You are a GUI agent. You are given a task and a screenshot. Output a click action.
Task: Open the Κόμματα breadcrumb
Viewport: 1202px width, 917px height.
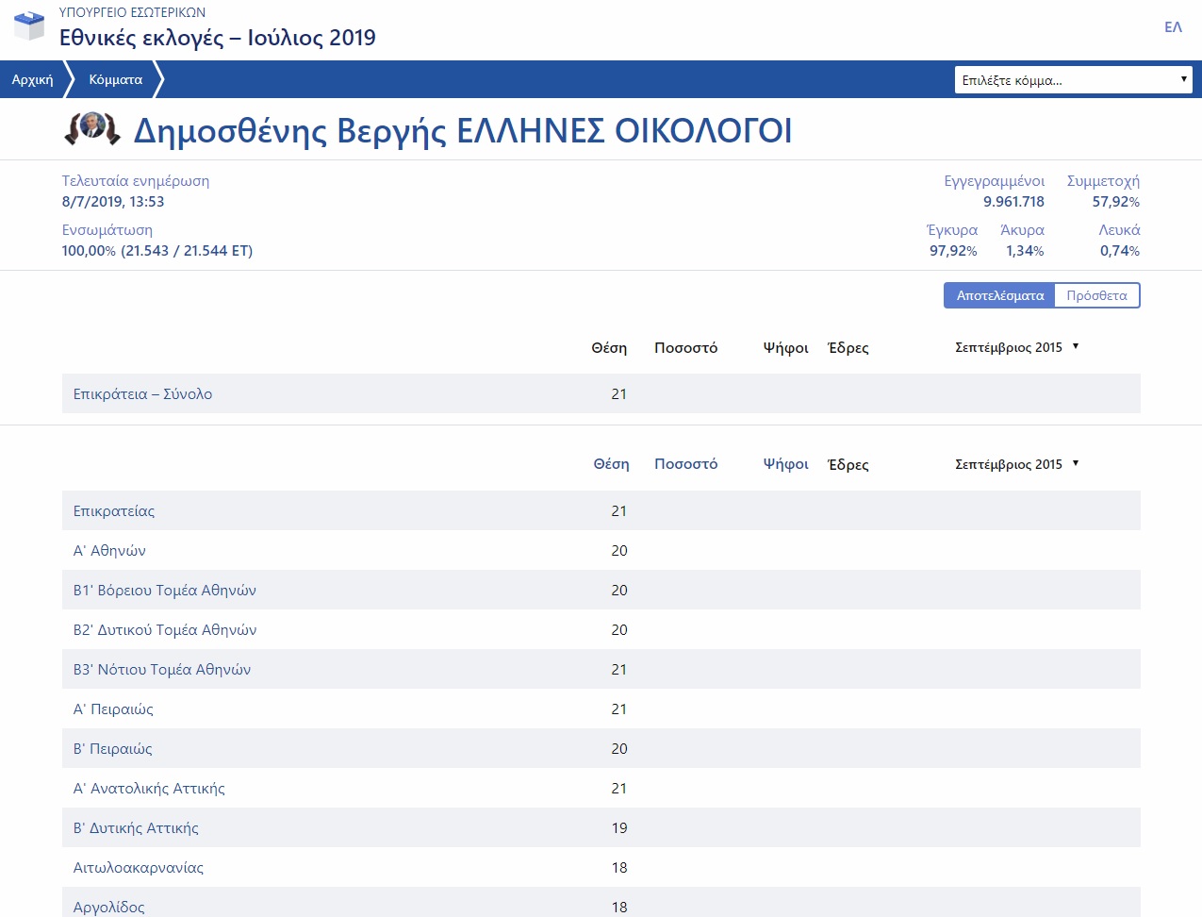click(116, 80)
